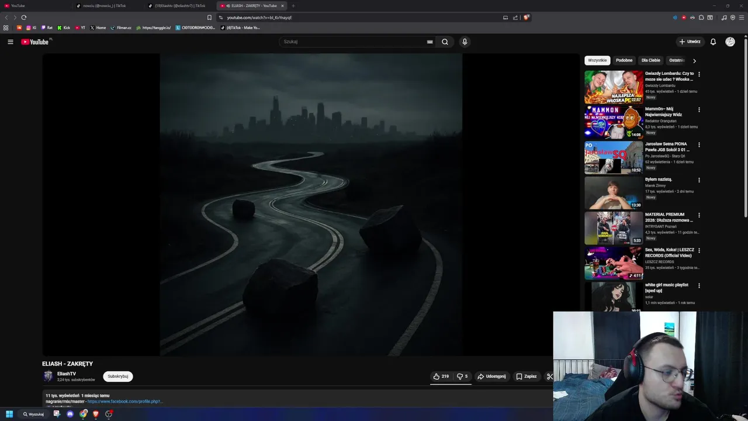Open Gwiazdy Lombardu video thumbnail
The width and height of the screenshot is (748, 421).
point(614,87)
